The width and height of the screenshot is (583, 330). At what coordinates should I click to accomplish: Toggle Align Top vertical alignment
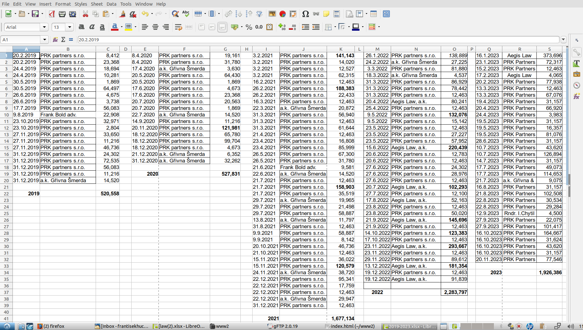[x=202, y=27]
